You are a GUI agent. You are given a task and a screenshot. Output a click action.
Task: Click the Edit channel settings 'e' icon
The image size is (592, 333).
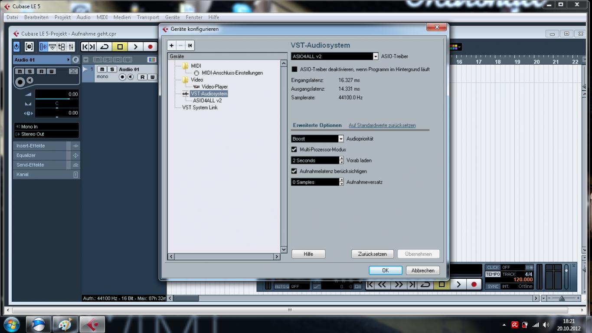75,59
